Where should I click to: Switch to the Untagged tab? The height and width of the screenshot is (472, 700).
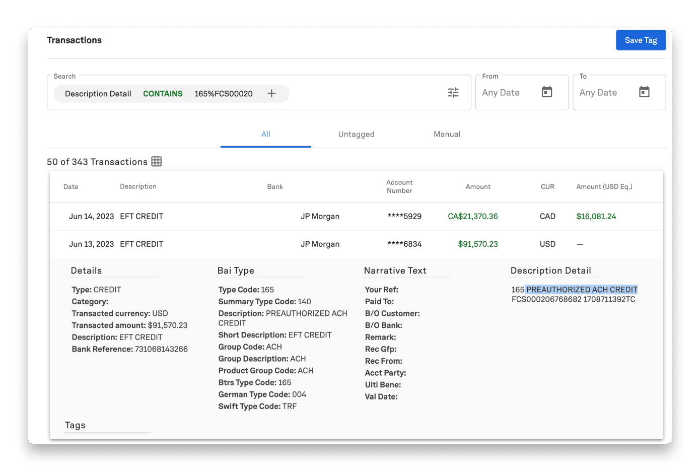(x=356, y=134)
